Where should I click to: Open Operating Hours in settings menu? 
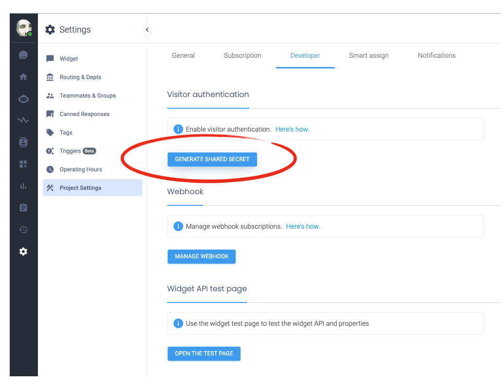pos(81,169)
